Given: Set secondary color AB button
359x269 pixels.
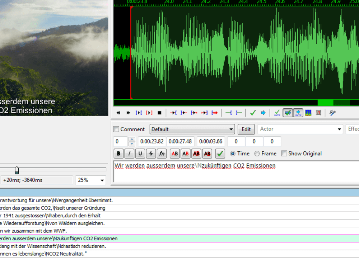Looking at the screenshot, I should point(186,154).
